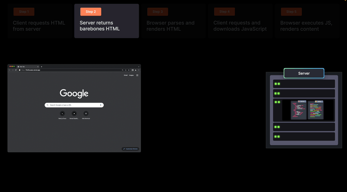Open the Chrome profile avatar

click(x=136, y=70)
